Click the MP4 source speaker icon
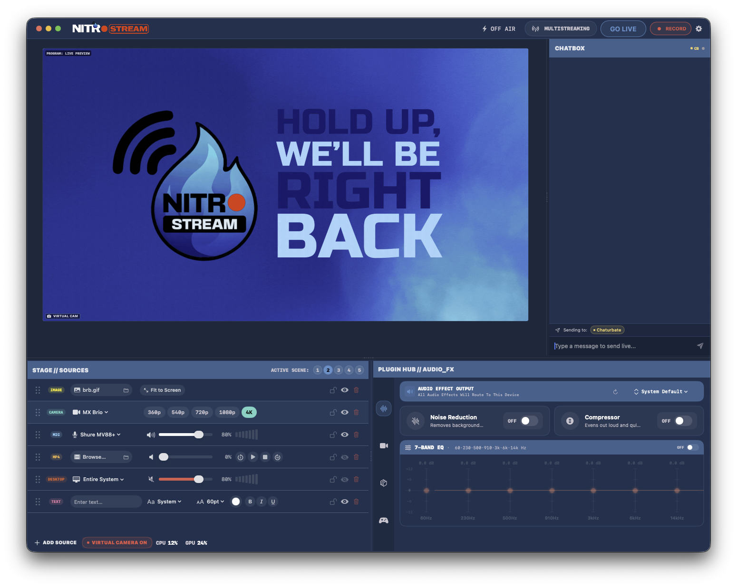The height and width of the screenshot is (587, 737). point(151,457)
